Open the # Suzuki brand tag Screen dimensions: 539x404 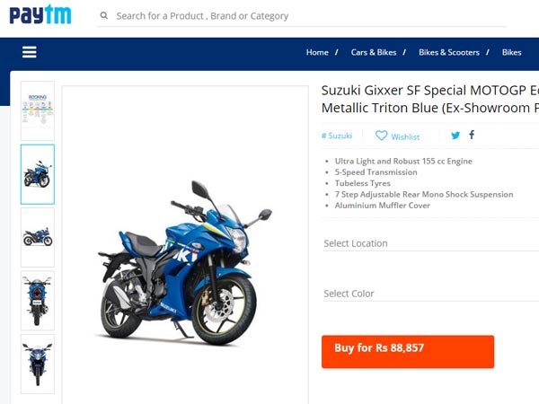pos(337,136)
